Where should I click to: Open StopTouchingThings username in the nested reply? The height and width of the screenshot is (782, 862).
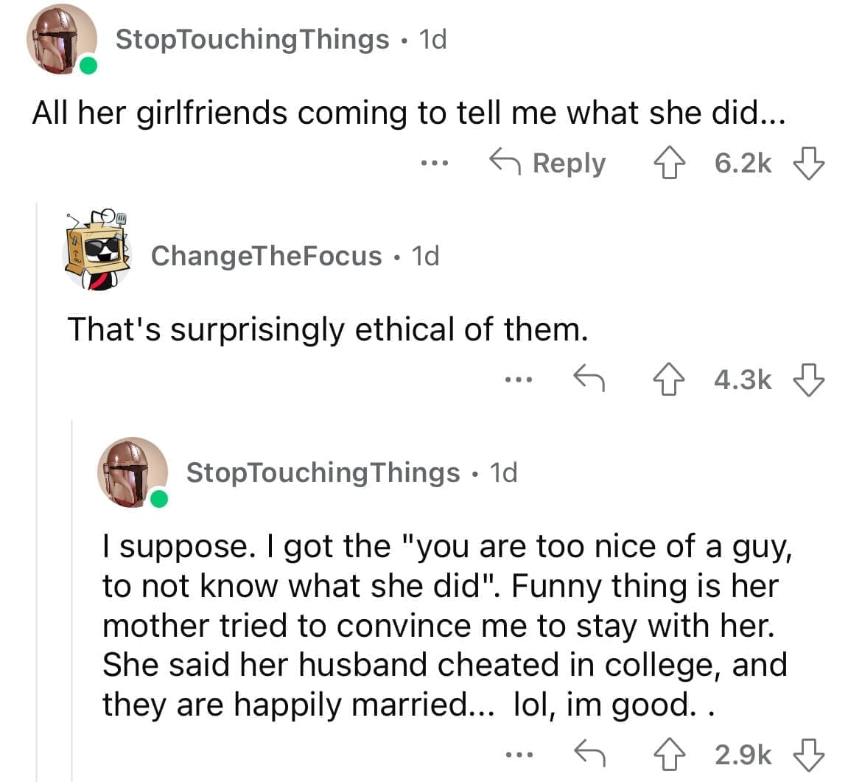coord(323,472)
